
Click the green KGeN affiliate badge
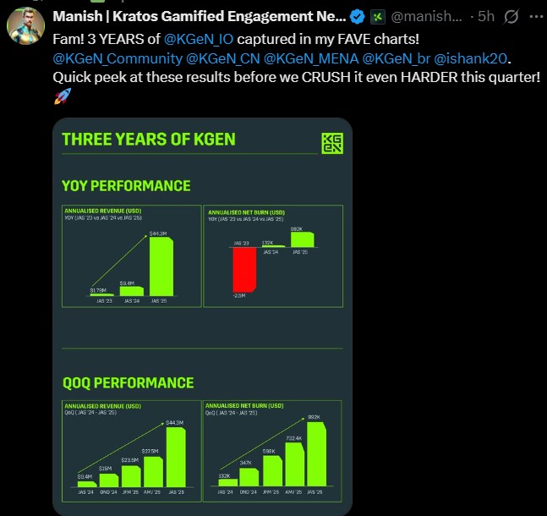378,17
